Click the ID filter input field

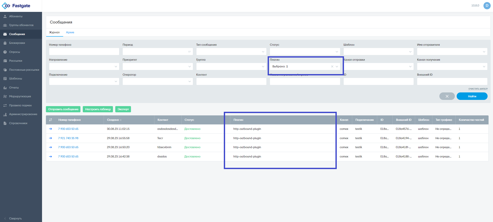[x=379, y=82]
